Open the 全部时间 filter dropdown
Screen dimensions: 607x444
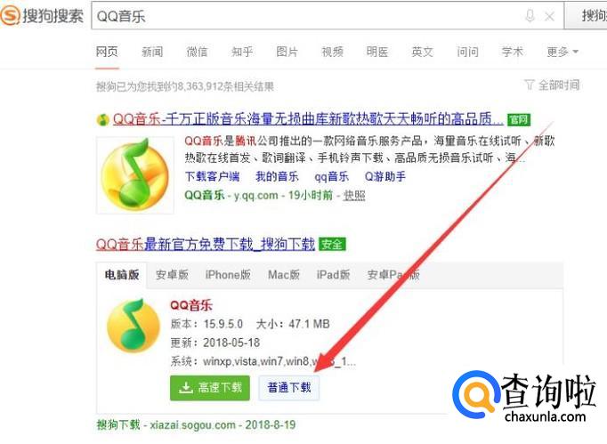pyautogui.click(x=553, y=85)
